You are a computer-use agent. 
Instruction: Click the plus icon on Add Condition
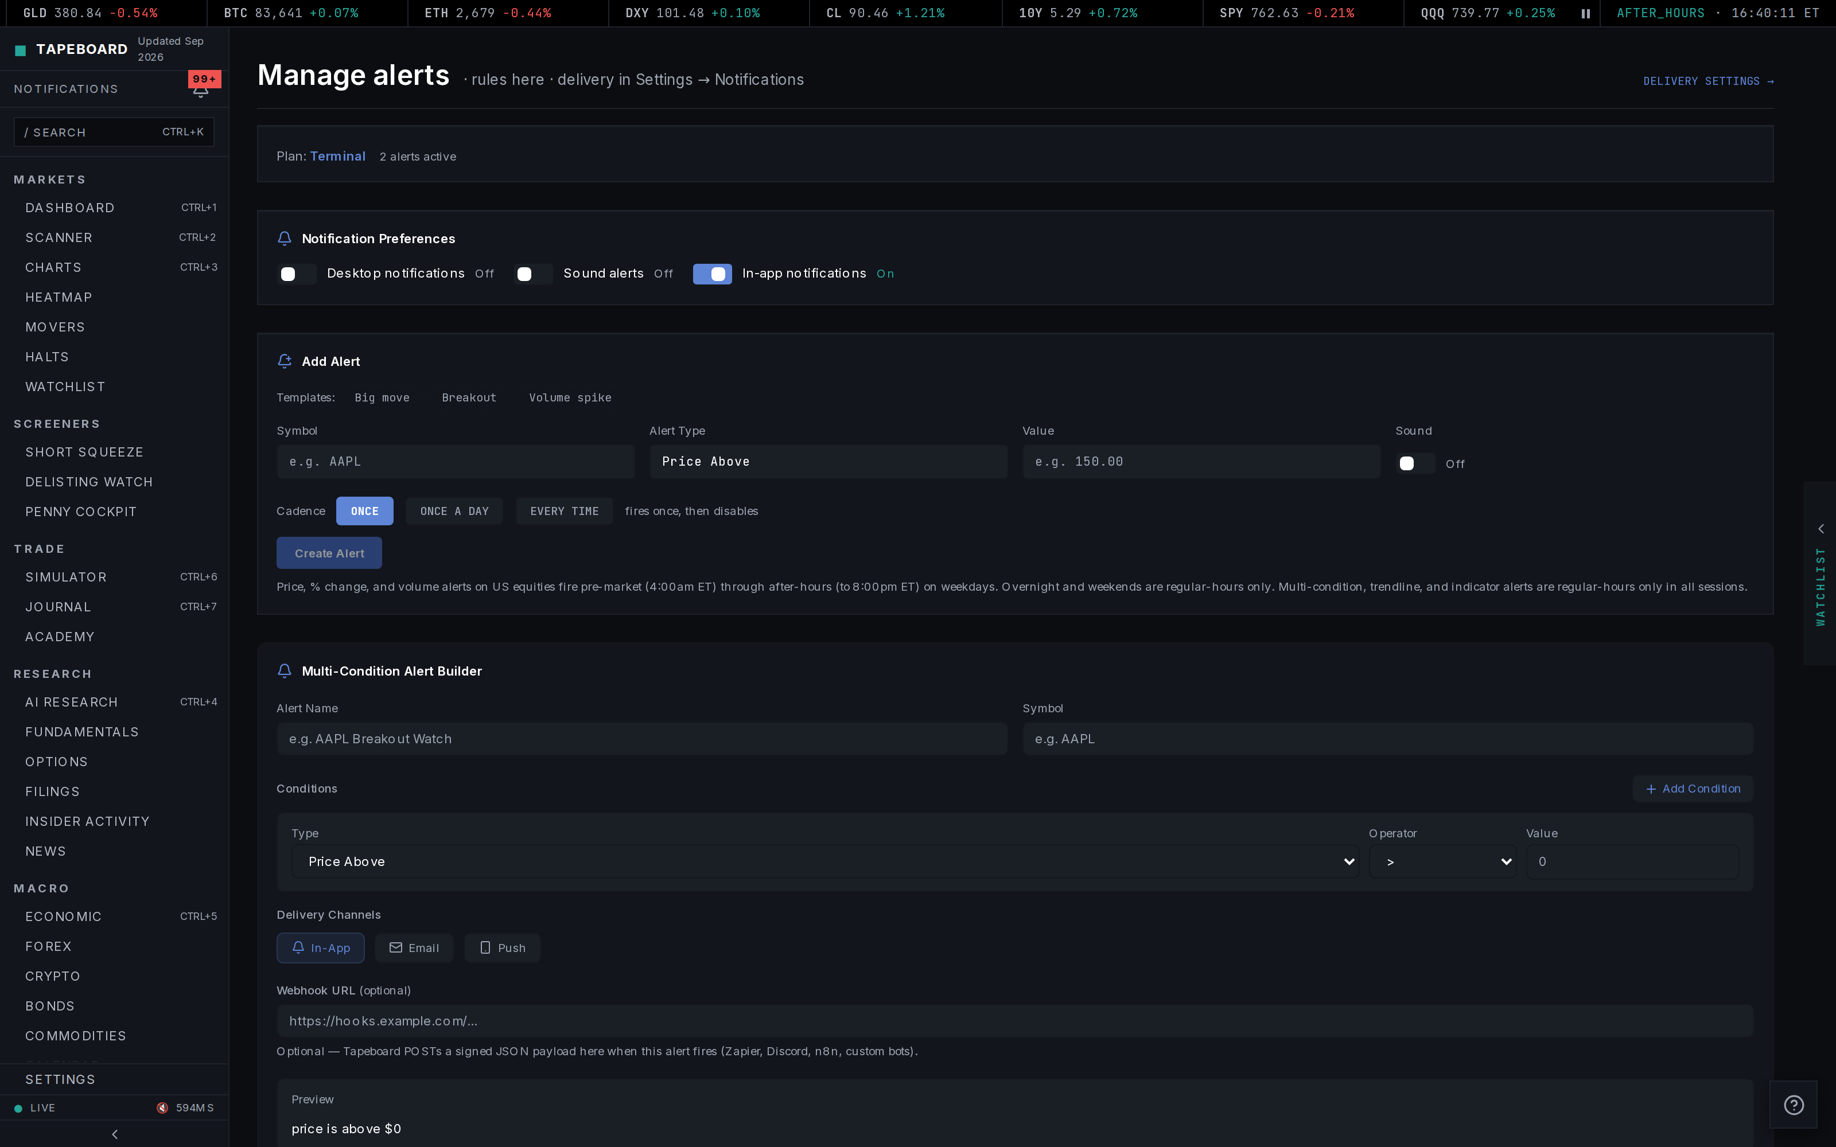click(x=1651, y=789)
